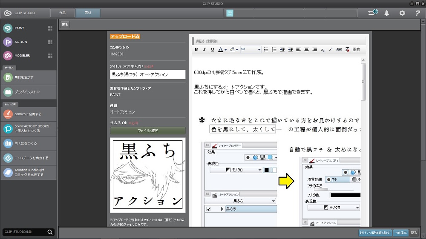
Task: Center align text
Action: (306, 49)
